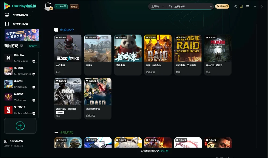268x158 pixels.
Task: Click the 电脑游戏 section heading text
Action: pyautogui.click(x=67, y=30)
